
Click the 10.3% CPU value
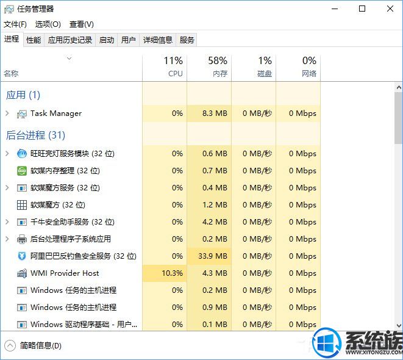pyautogui.click(x=172, y=273)
